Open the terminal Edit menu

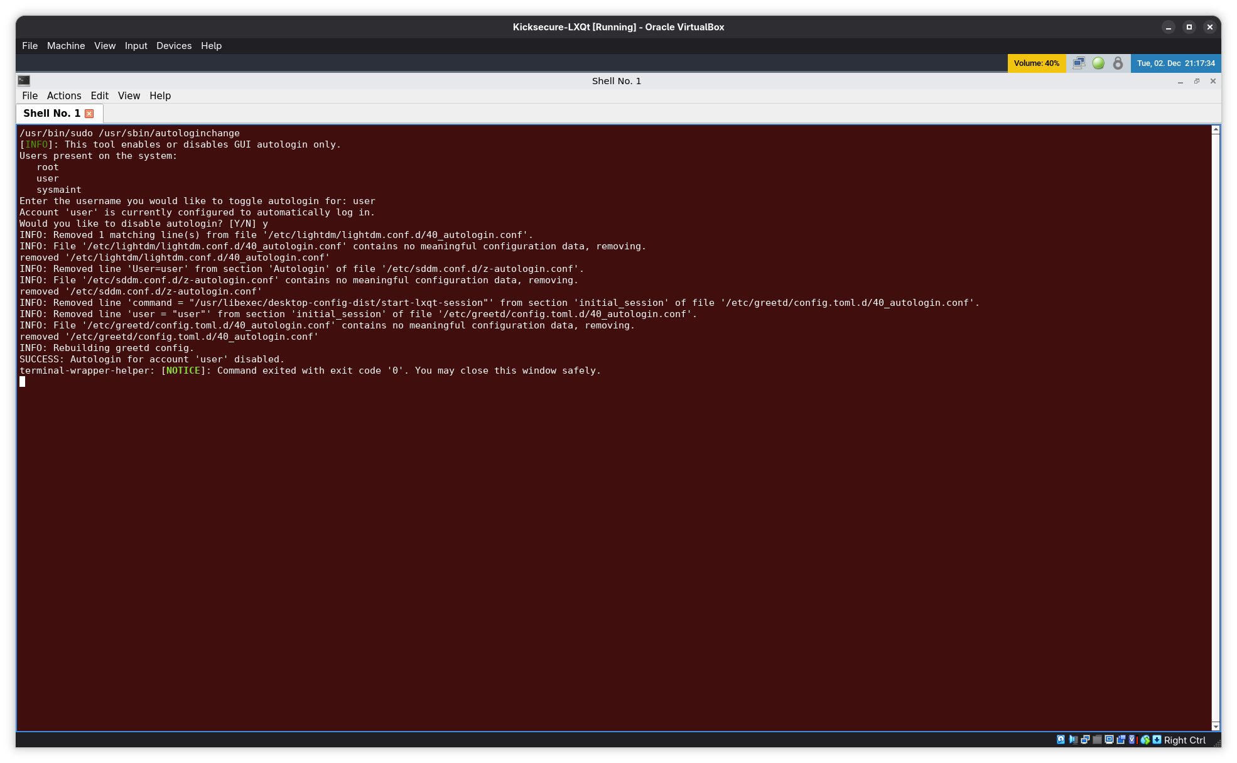pos(99,95)
